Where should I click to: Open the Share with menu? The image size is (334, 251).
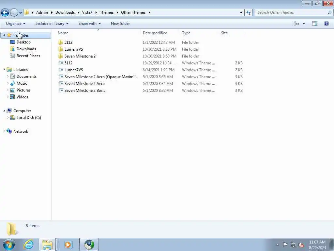(89, 24)
